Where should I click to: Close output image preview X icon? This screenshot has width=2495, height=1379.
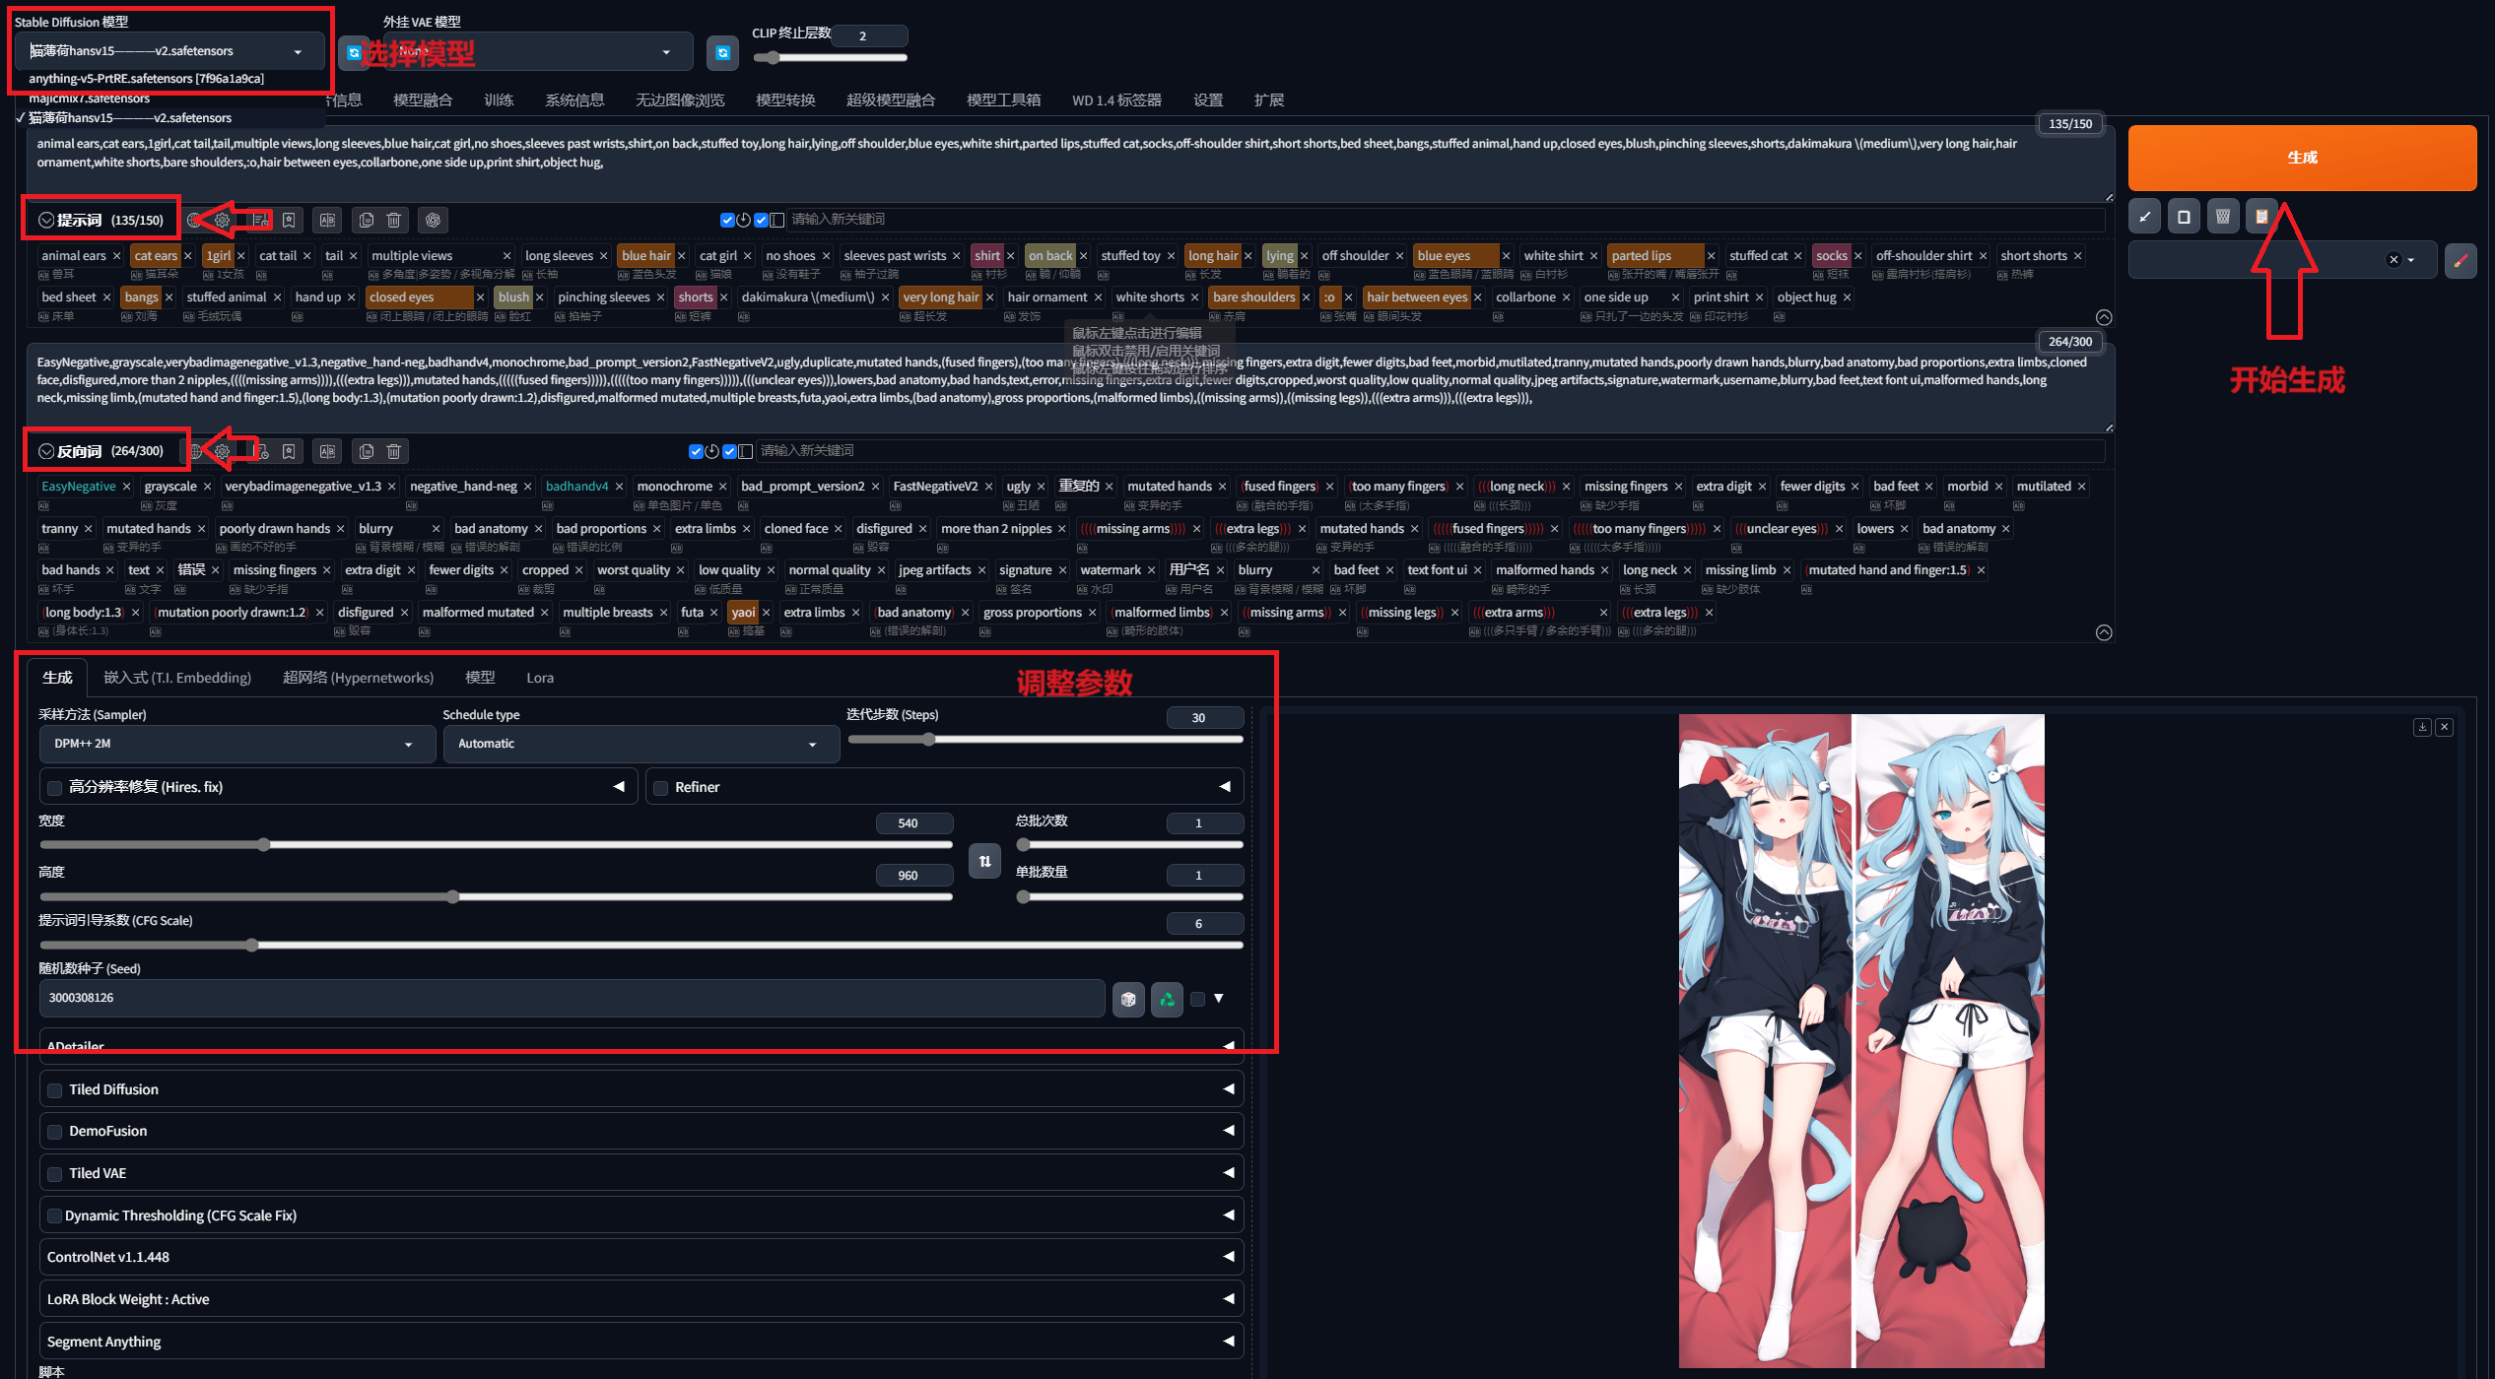click(x=2444, y=727)
